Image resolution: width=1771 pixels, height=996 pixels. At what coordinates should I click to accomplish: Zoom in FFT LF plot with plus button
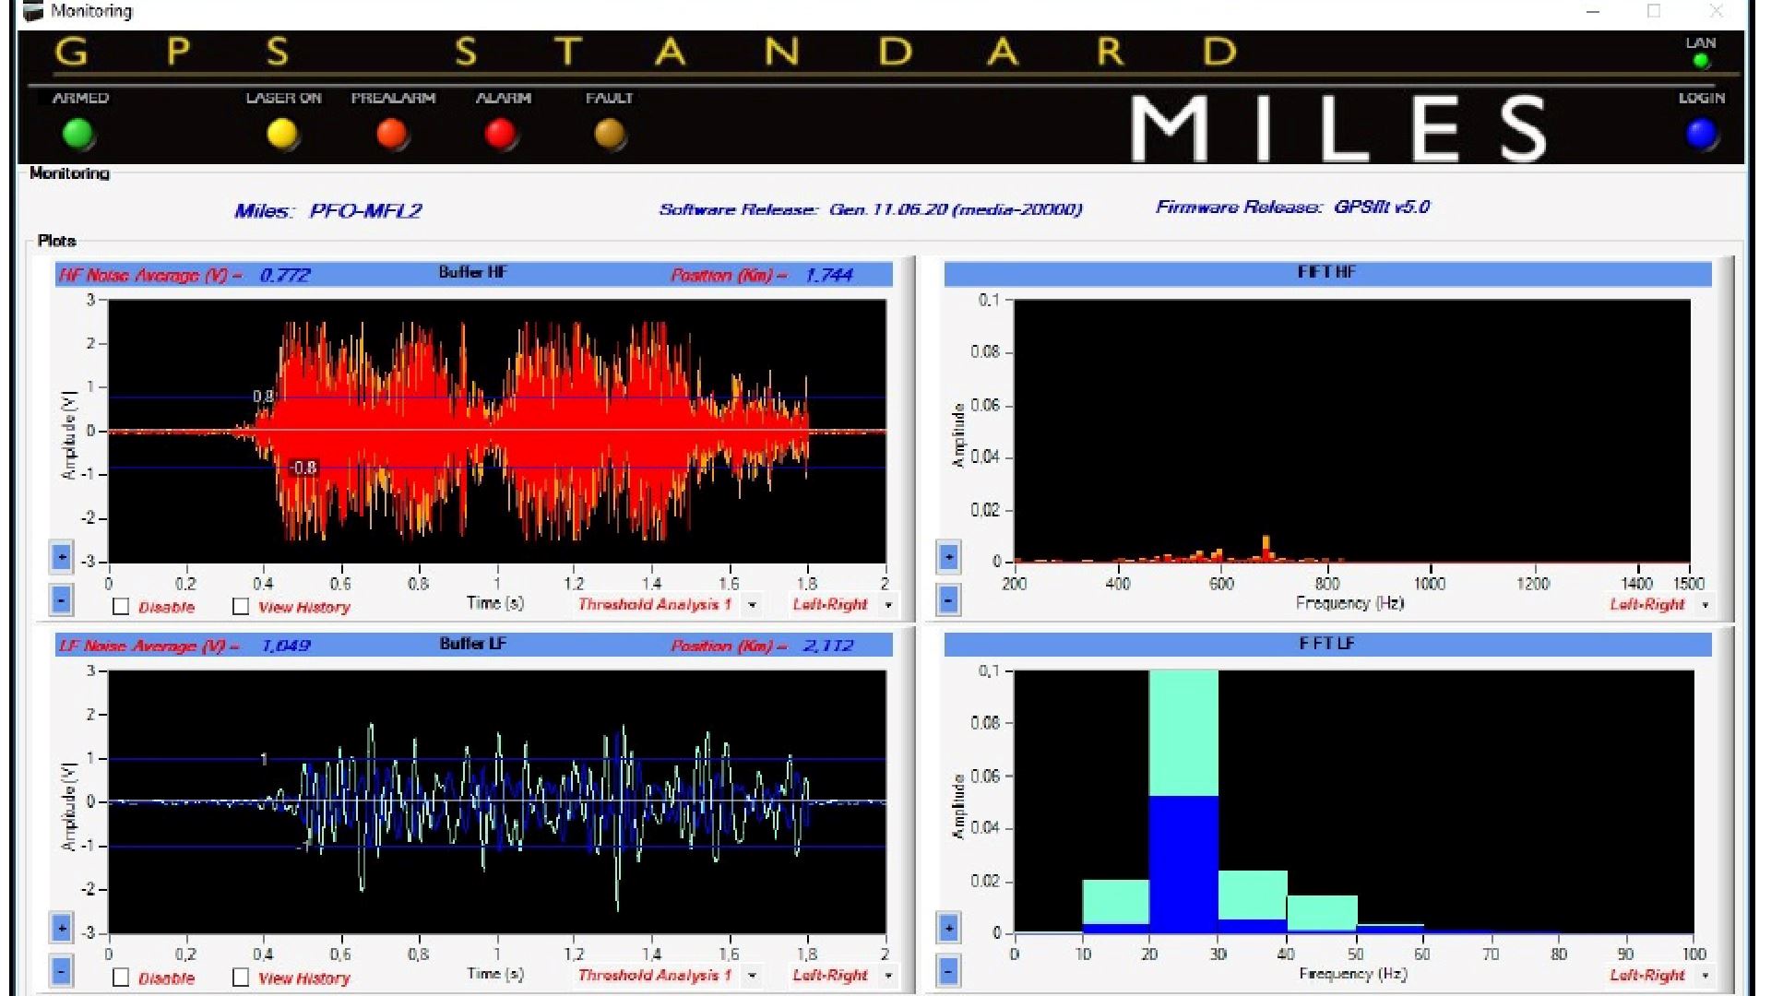[x=948, y=928]
